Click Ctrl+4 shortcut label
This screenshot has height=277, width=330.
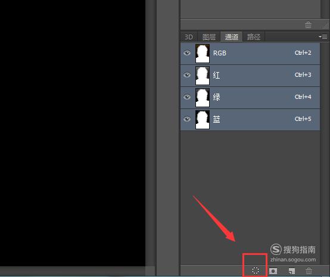(303, 97)
